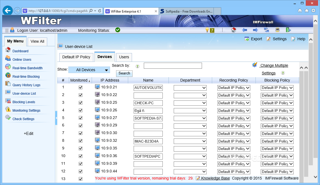Open Blocking Policy dropdown for 10.9.0.35
Viewport: 320px width, 185px height.
[277, 149]
